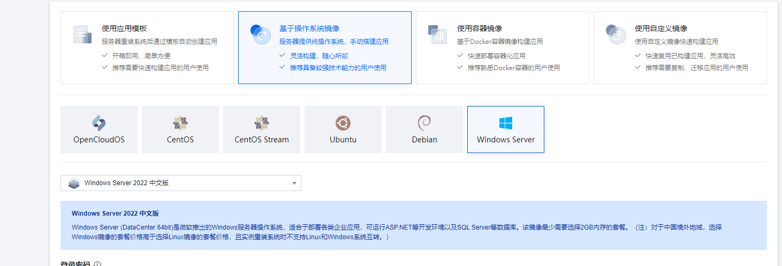
Task: Choose the CentOS tile
Action: pyautogui.click(x=180, y=130)
